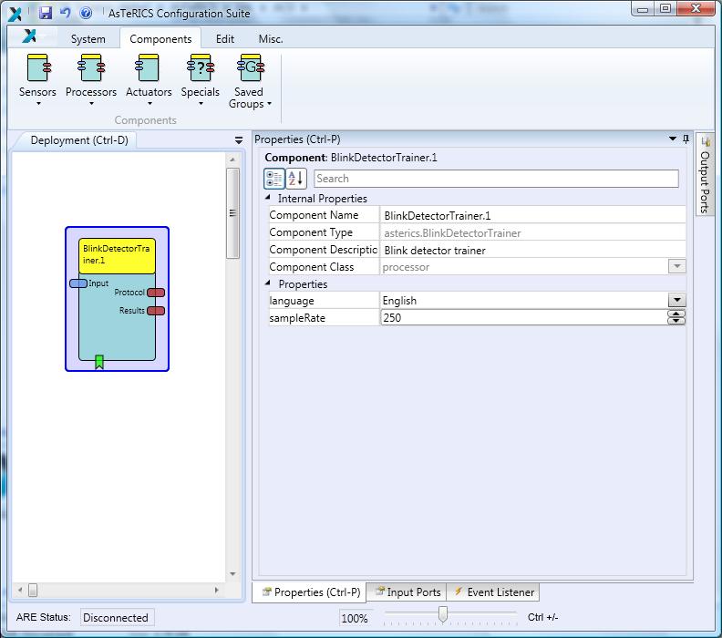Screen dimensions: 722x638
Task: Switch to the Input Ports tab
Action: (x=407, y=592)
